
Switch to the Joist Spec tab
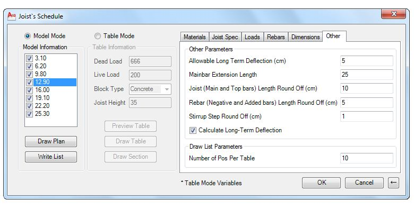point(225,37)
